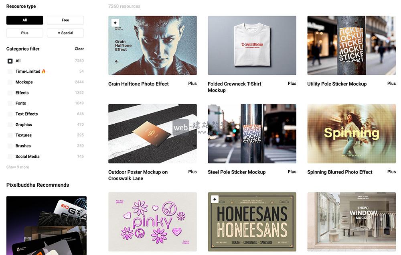This screenshot has height=255, width=401.
Task: Select the All resource type button
Action: tap(25, 20)
